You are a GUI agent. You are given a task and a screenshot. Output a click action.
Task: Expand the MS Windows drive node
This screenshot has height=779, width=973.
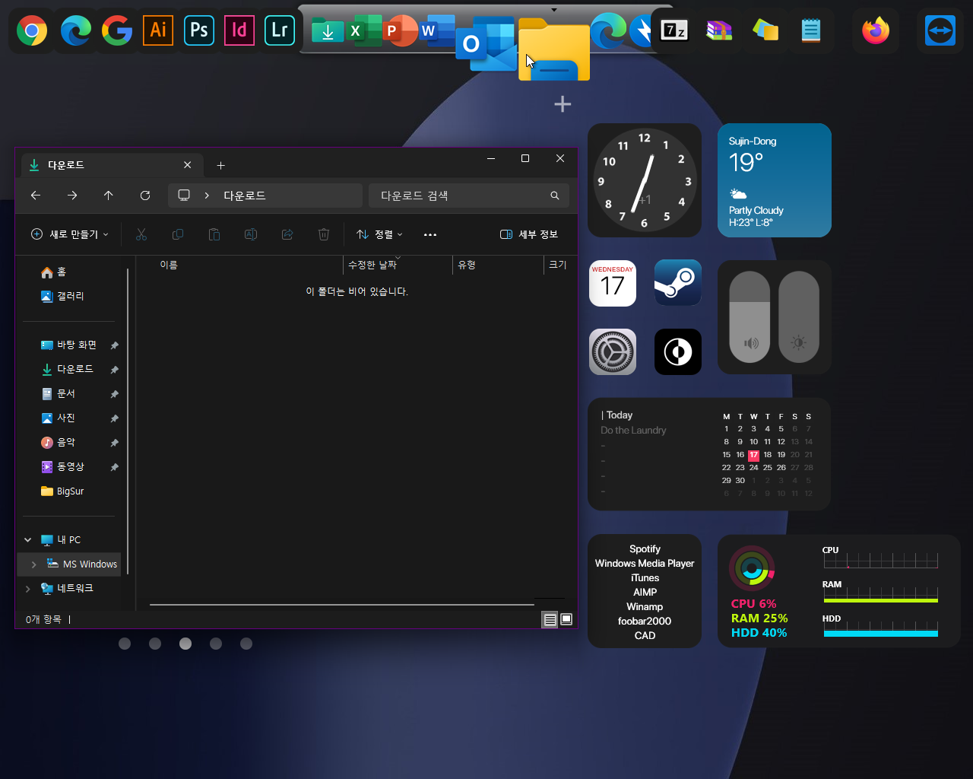point(34,564)
